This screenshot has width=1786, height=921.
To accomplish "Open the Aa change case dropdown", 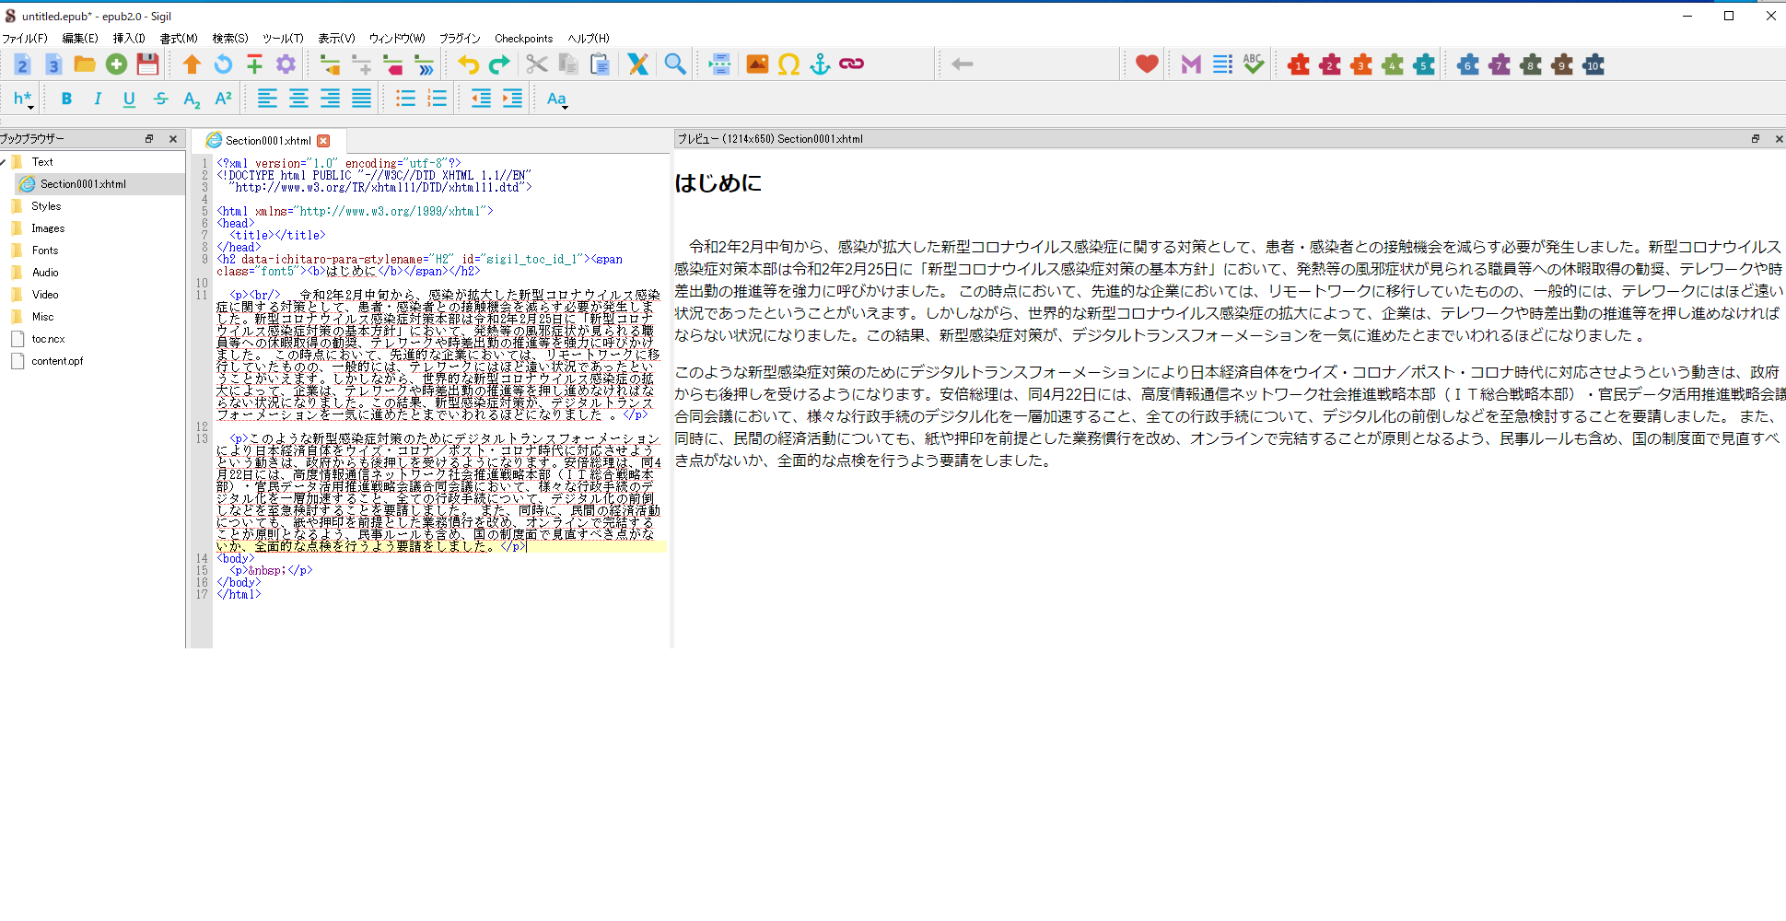I will coord(557,99).
